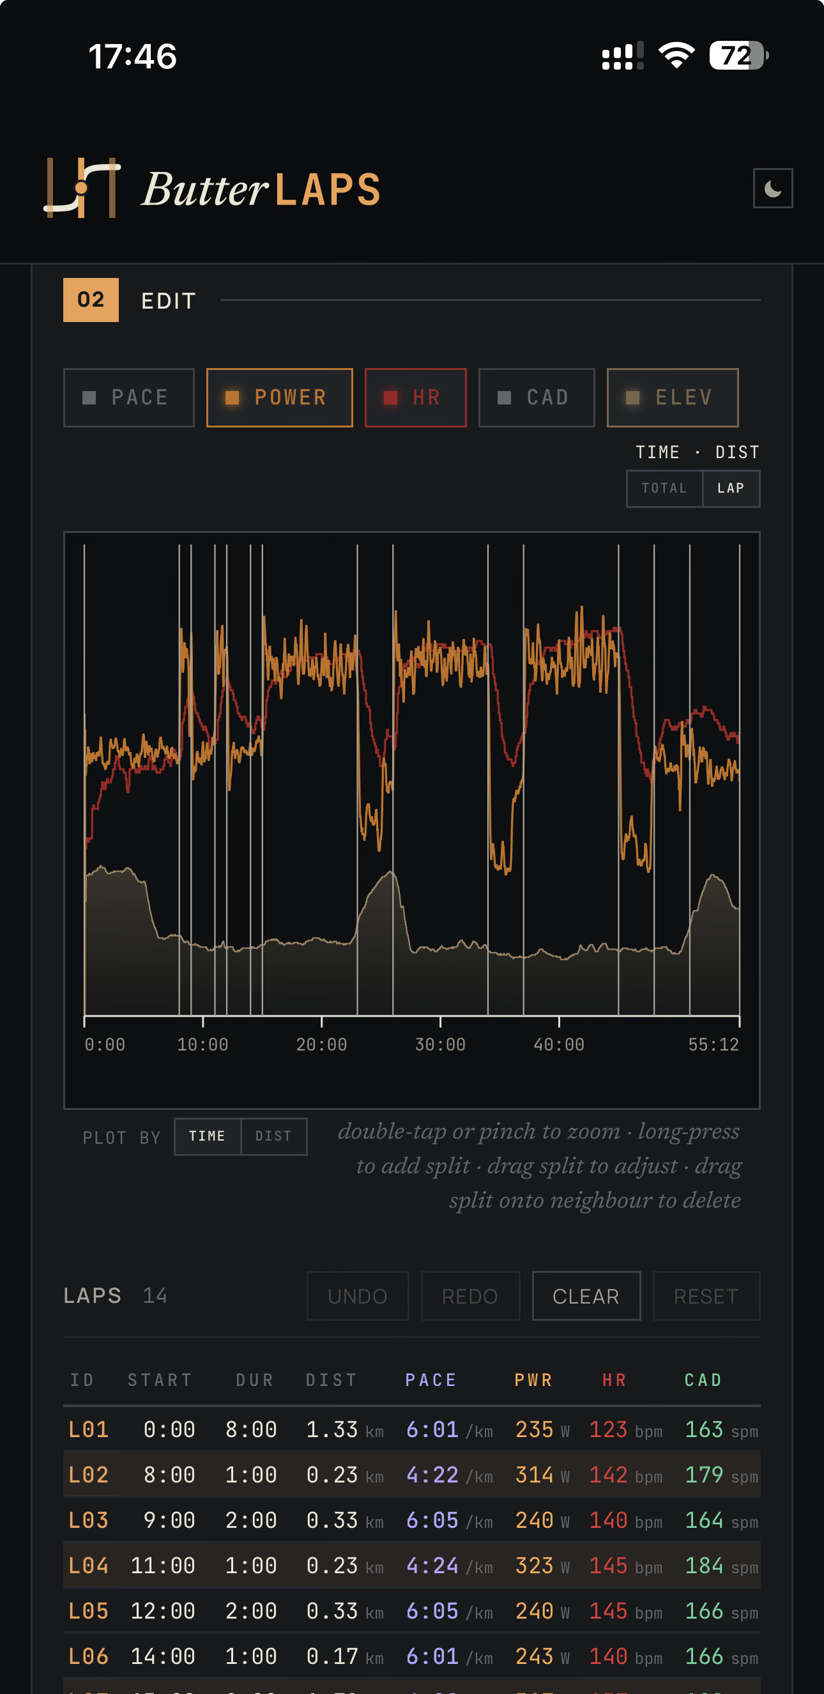Screen dimensions: 824x1694
Task: Select lap row L03
Action: 412,1520
